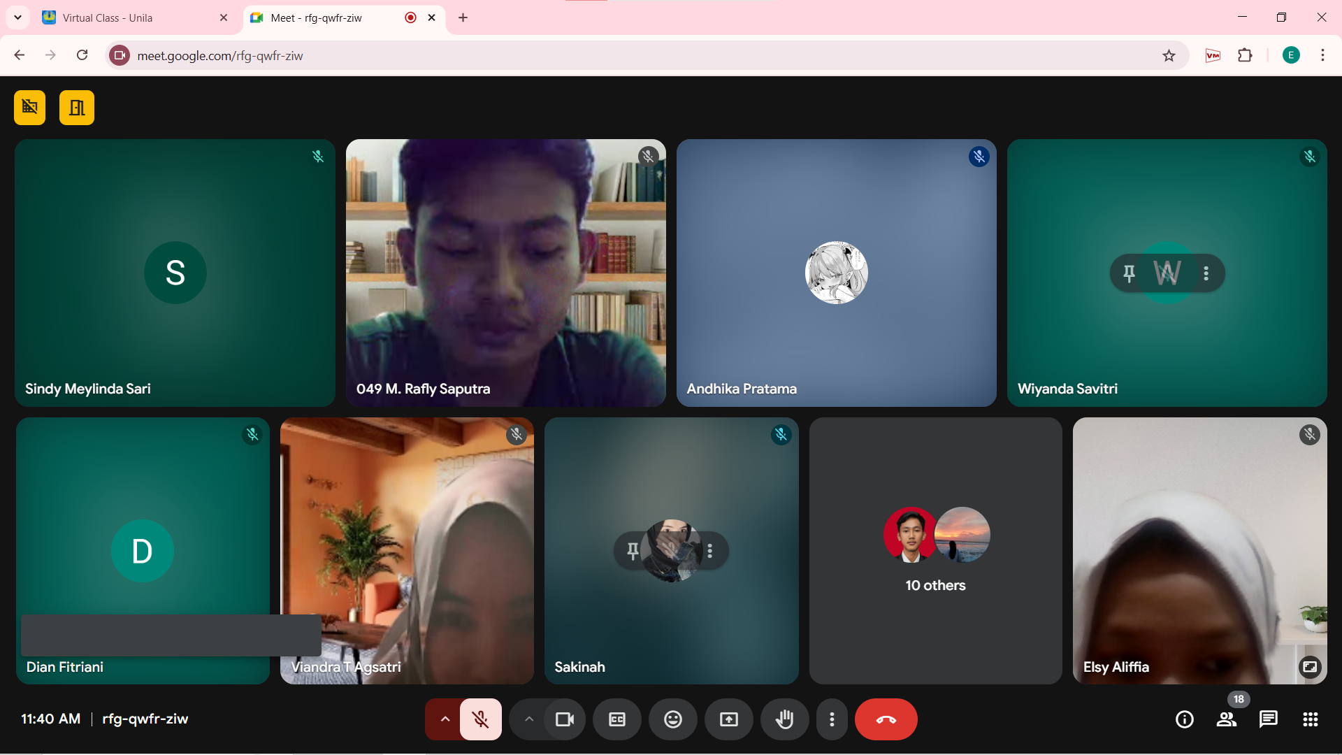The image size is (1342, 755).
Task: Pin Sakinah's video tile
Action: pos(633,551)
